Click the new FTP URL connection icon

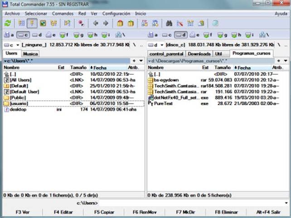pyautogui.click(x=155, y=23)
